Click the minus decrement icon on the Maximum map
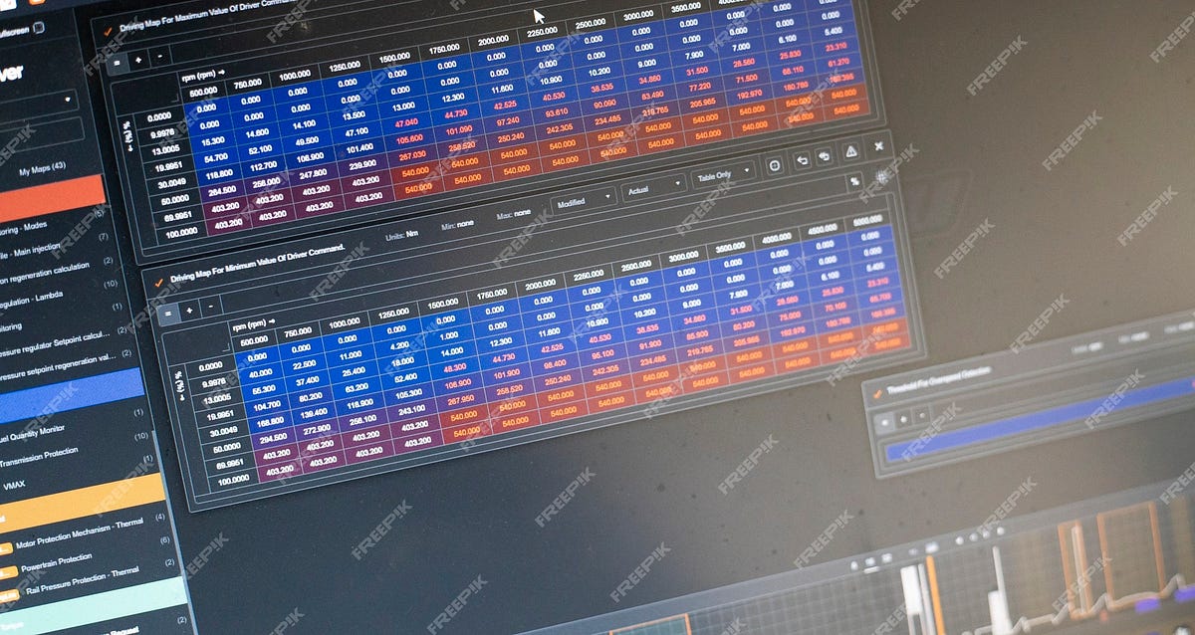Image resolution: width=1195 pixels, height=635 pixels. [159, 56]
